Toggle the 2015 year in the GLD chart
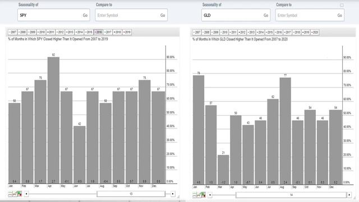This screenshot has height=202, width=359. [269, 33]
